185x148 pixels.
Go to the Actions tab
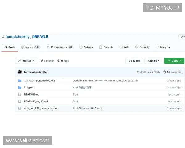[x=86, y=47]
